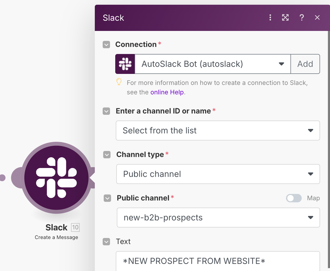
Task: Collapse the Text field section
Action: pos(106,242)
